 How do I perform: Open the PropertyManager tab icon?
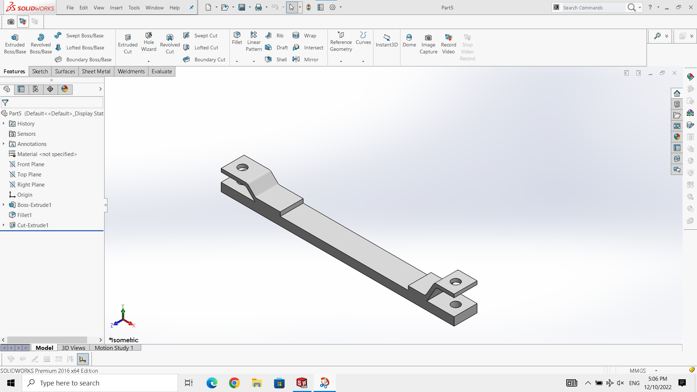21,89
